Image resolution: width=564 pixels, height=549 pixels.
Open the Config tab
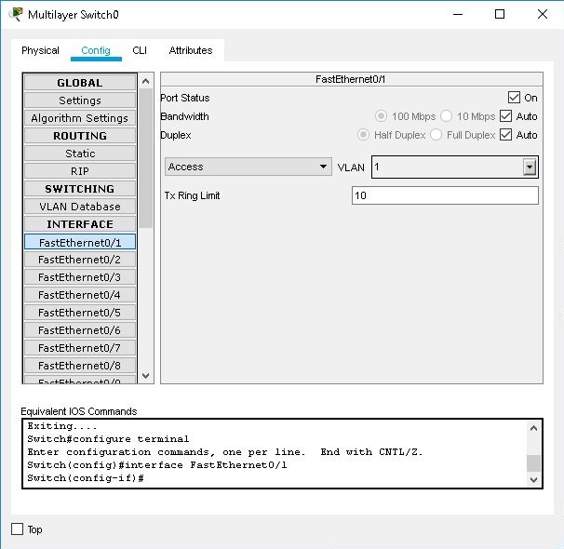click(96, 50)
